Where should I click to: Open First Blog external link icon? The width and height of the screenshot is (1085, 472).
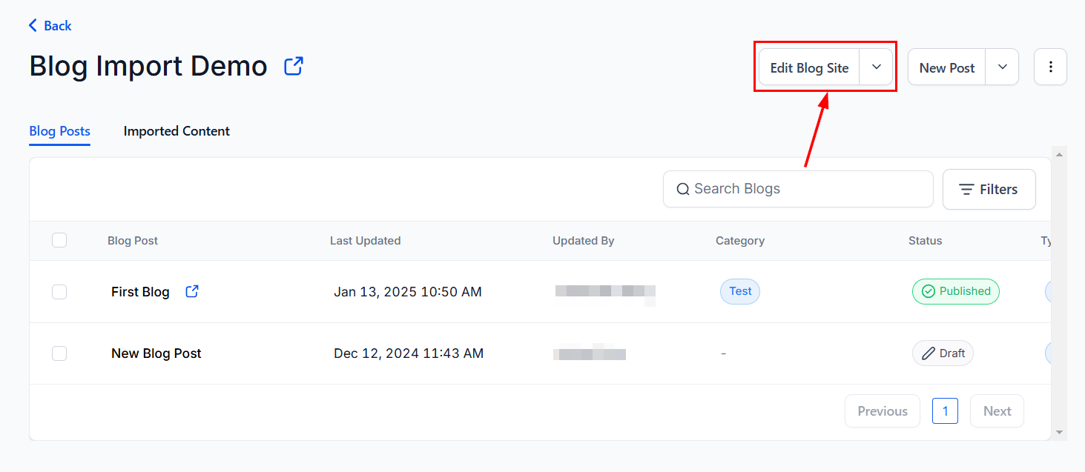point(192,291)
